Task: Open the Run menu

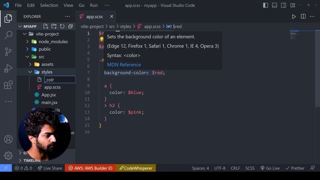Action: [93, 5]
